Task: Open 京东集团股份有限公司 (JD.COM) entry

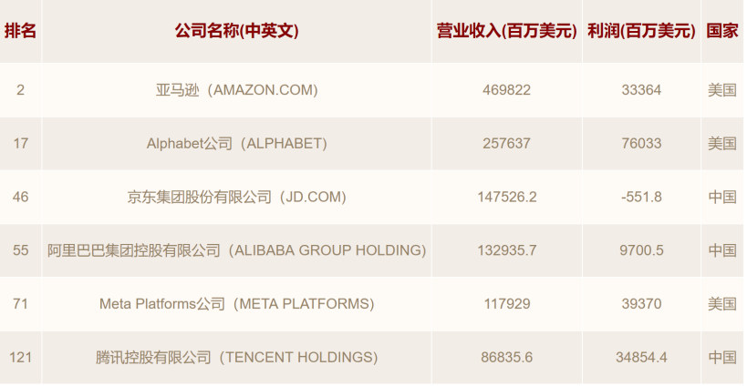Action: tap(236, 197)
